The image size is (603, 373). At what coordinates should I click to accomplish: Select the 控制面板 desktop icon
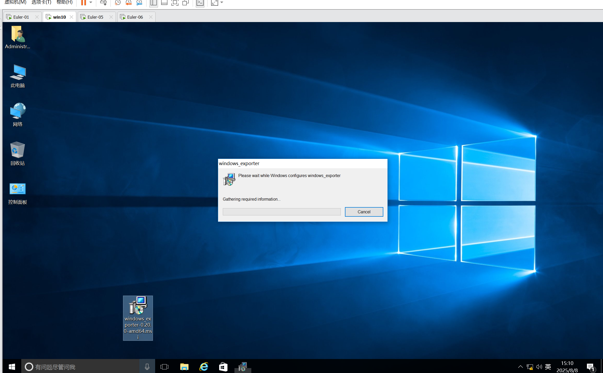click(x=18, y=194)
